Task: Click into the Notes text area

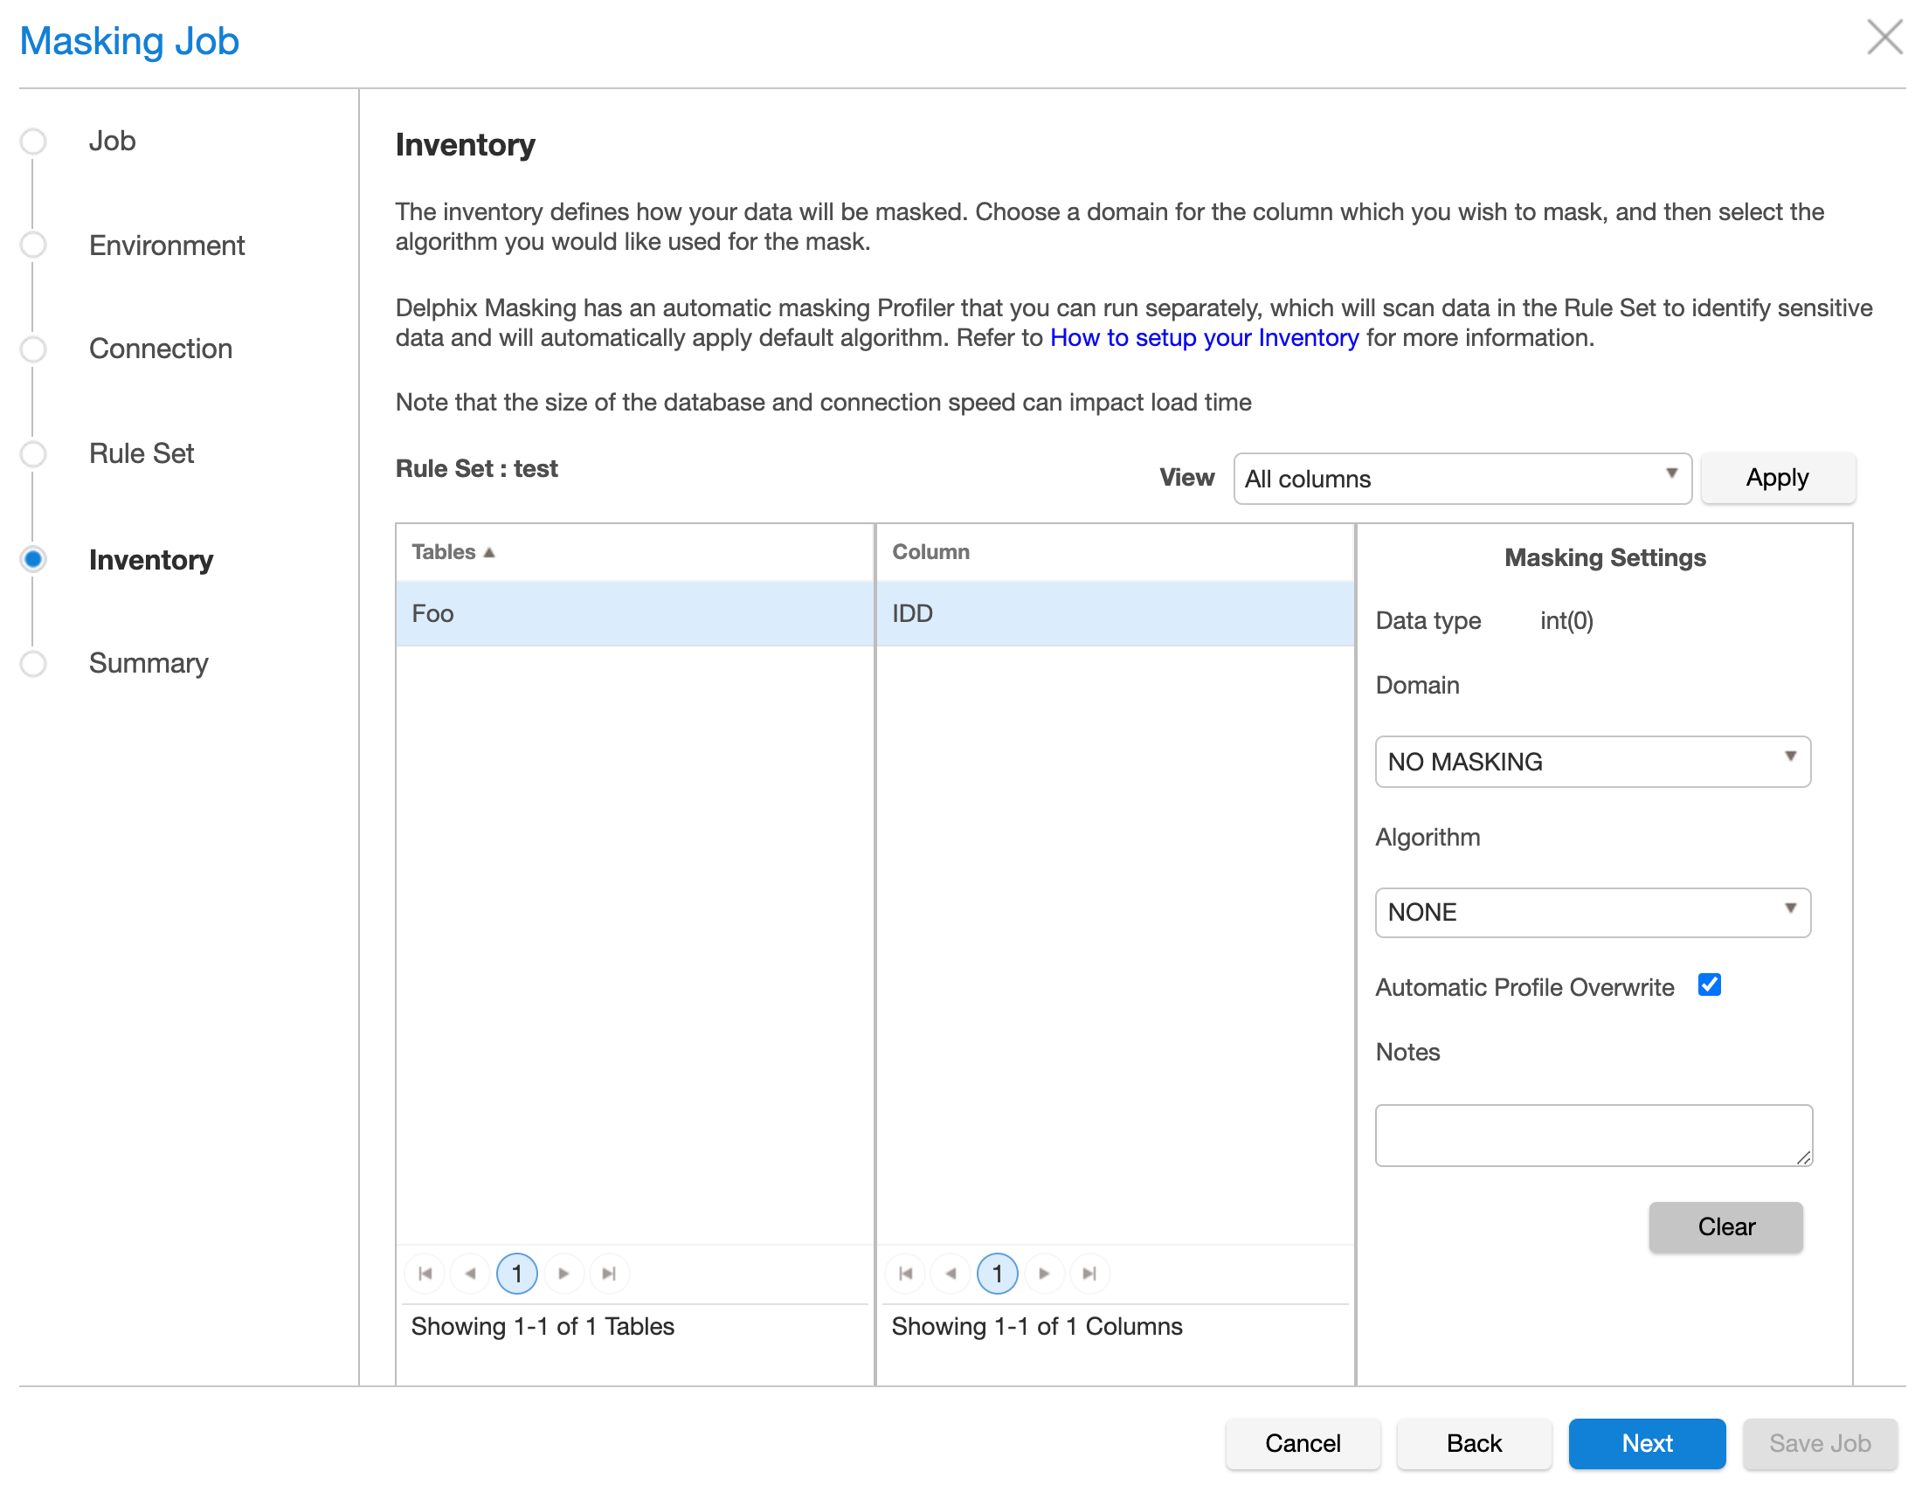Action: coord(1593,1136)
